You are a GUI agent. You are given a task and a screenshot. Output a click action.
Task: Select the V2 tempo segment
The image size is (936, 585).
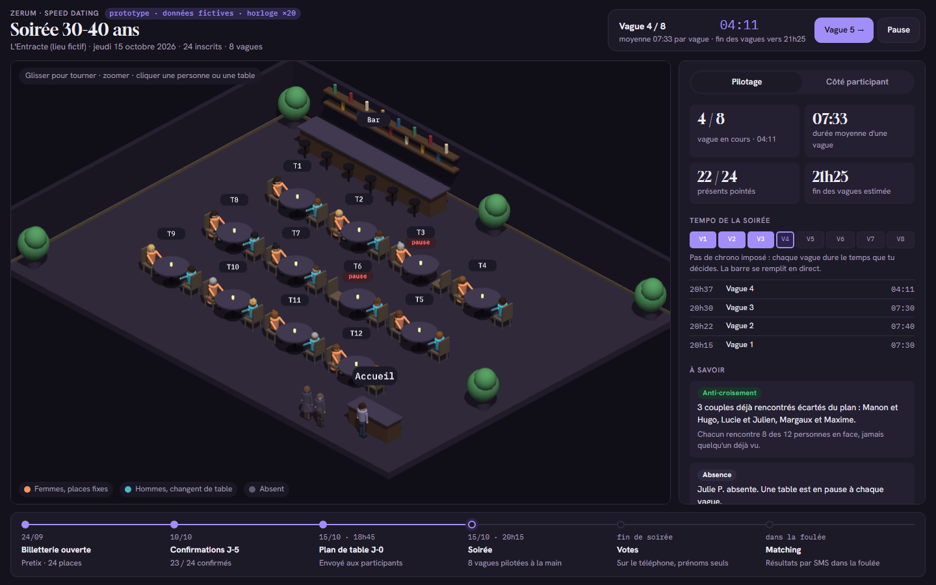[x=732, y=239]
